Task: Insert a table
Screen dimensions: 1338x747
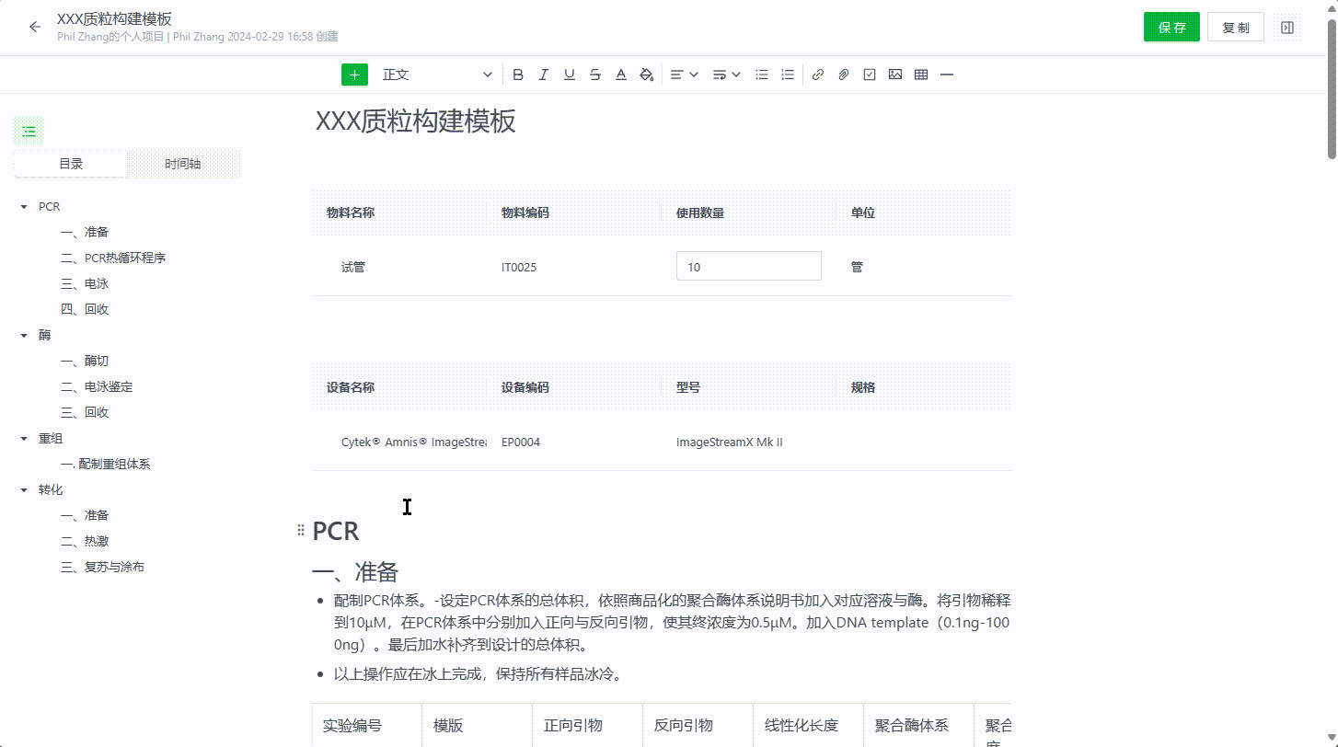Action: 920,75
